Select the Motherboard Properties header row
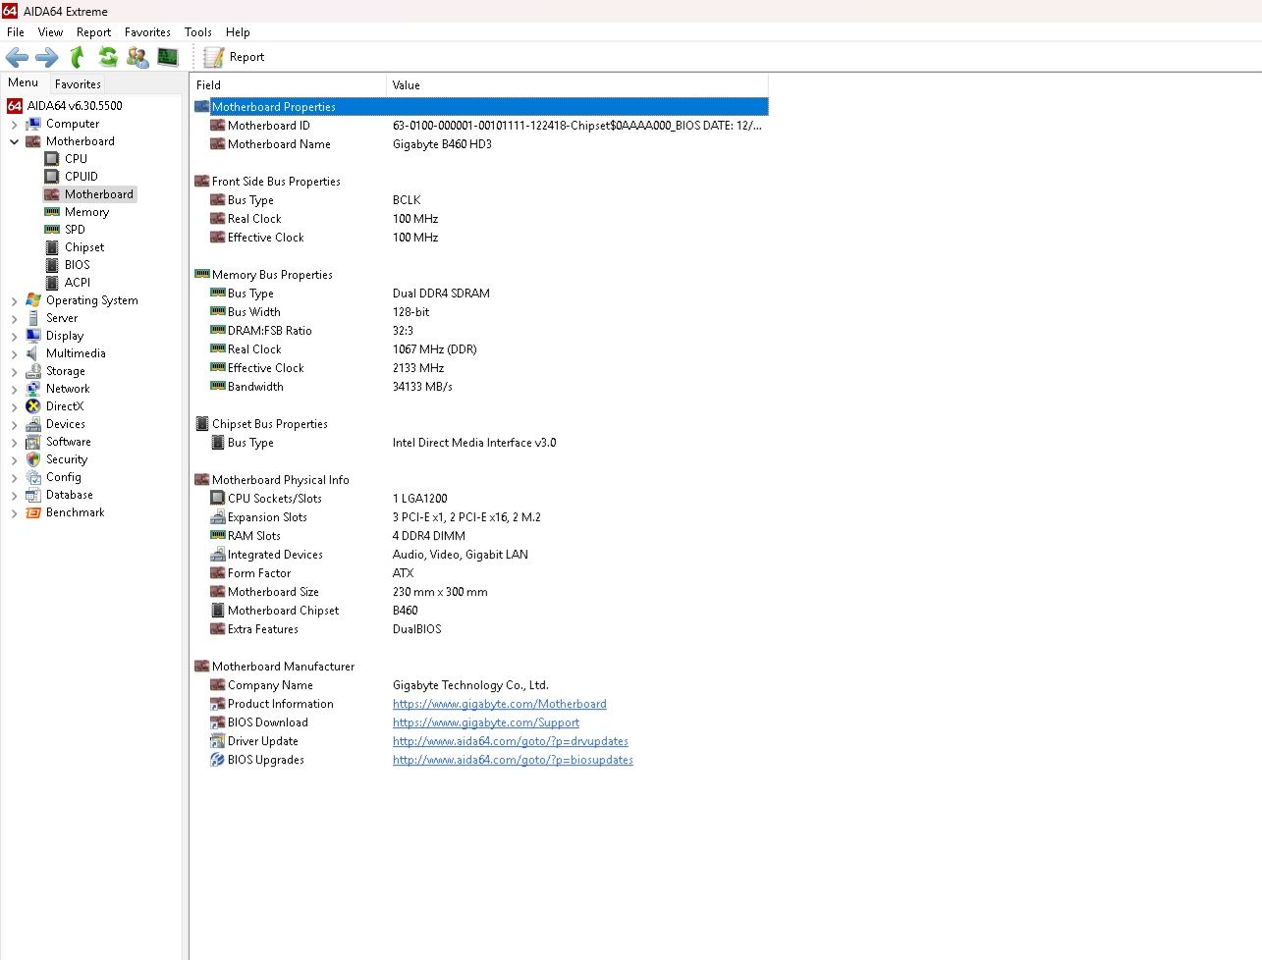 pos(480,107)
